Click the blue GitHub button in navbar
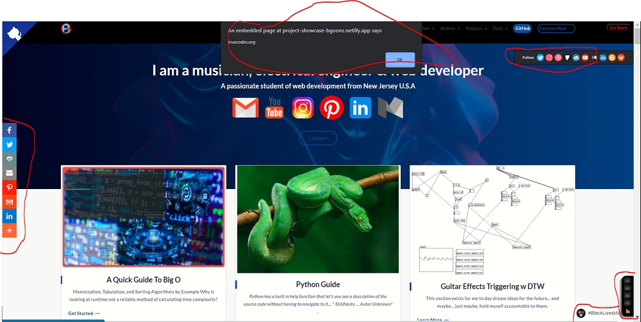The width and height of the screenshot is (641, 322). click(522, 28)
